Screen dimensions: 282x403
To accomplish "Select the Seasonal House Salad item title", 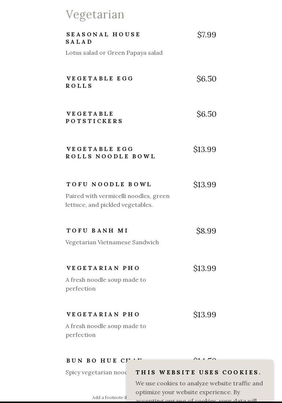I will tap(103, 38).
